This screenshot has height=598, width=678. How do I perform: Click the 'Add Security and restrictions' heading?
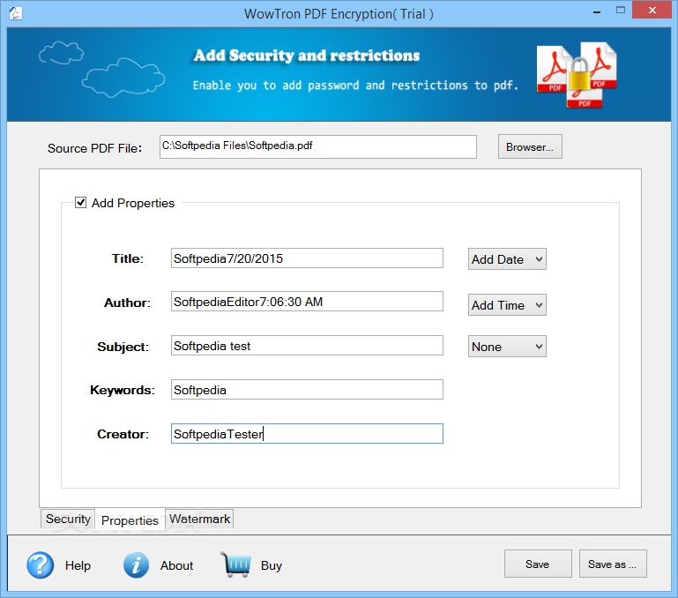tap(307, 56)
